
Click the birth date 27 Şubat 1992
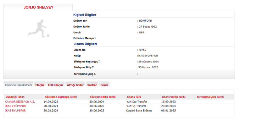(148, 27)
